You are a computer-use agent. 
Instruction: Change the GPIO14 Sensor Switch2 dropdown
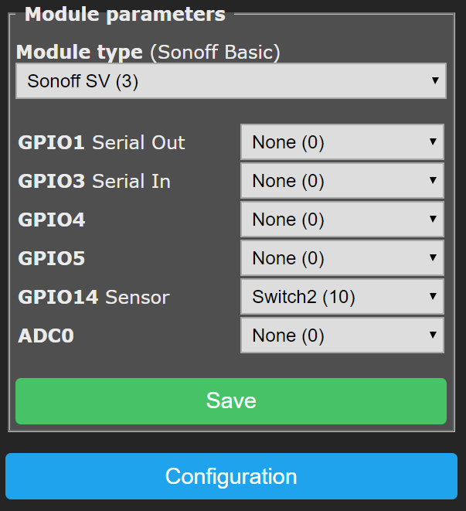click(x=342, y=297)
